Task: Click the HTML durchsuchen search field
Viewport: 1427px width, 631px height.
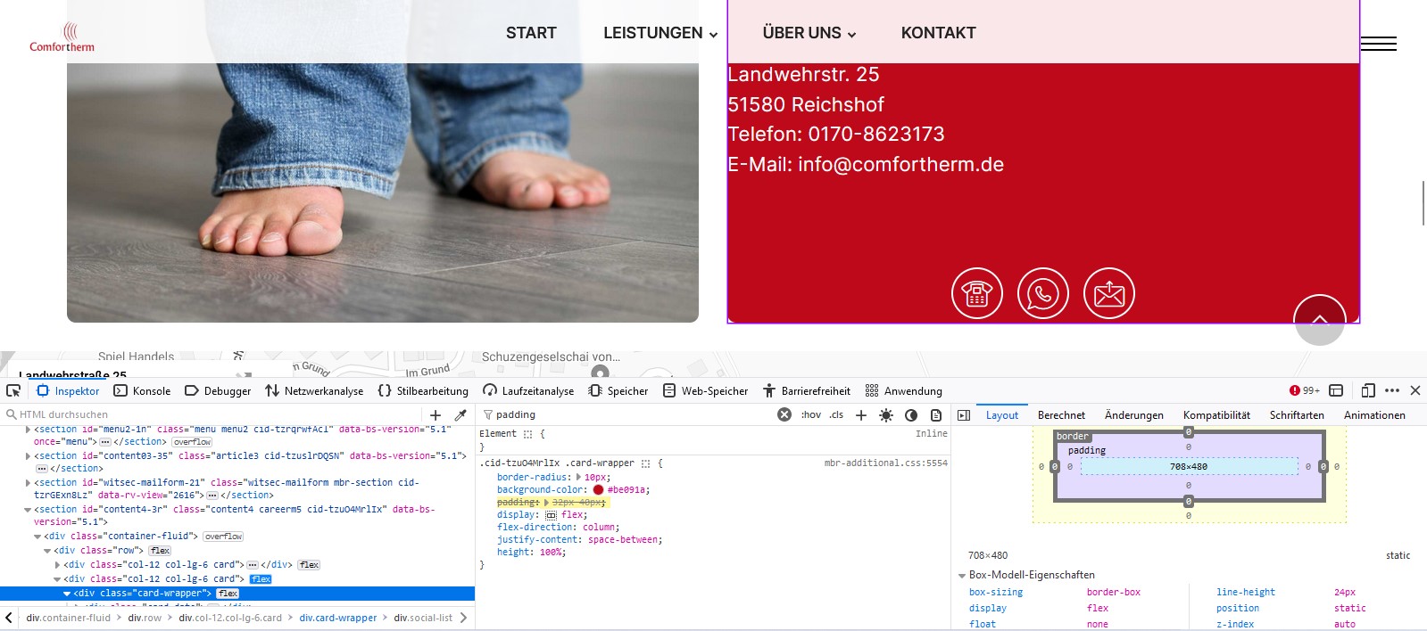Action: [x=214, y=414]
